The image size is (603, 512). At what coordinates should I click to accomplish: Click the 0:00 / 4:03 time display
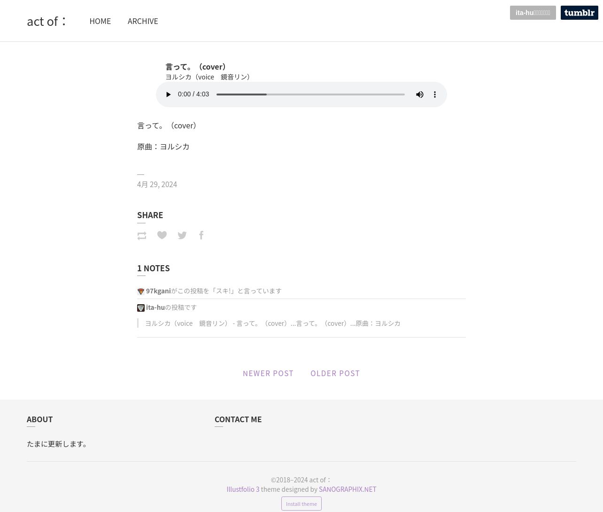(x=193, y=95)
